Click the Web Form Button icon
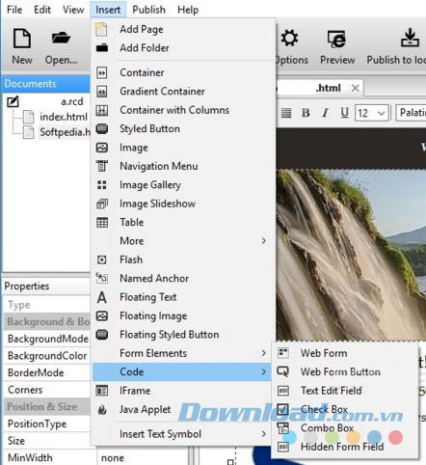The width and height of the screenshot is (426, 465). click(x=283, y=371)
